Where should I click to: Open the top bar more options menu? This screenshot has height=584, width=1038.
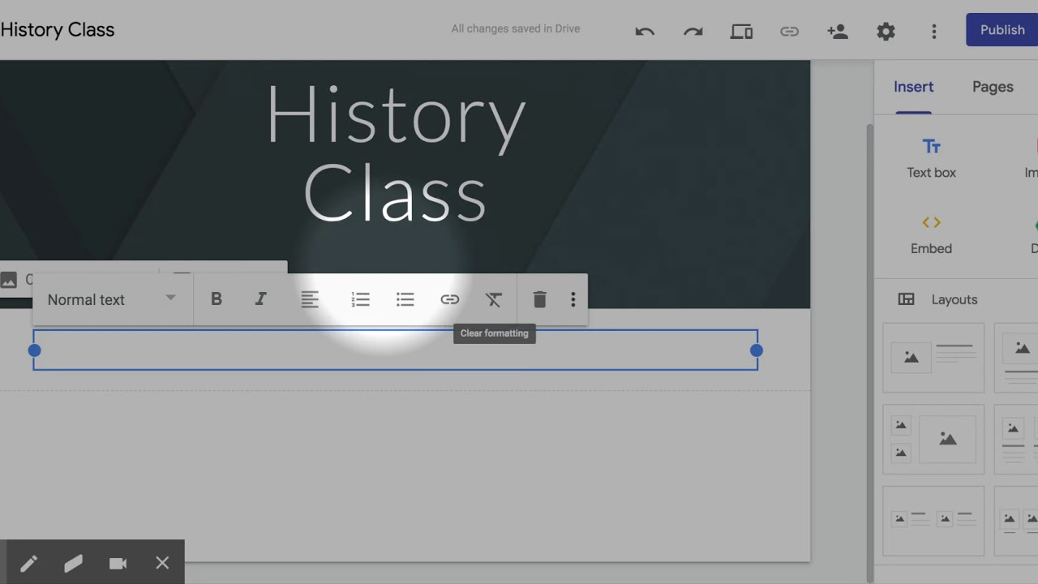pyautogui.click(x=934, y=32)
